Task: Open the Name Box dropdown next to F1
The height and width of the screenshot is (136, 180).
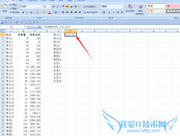Action: point(25,27)
